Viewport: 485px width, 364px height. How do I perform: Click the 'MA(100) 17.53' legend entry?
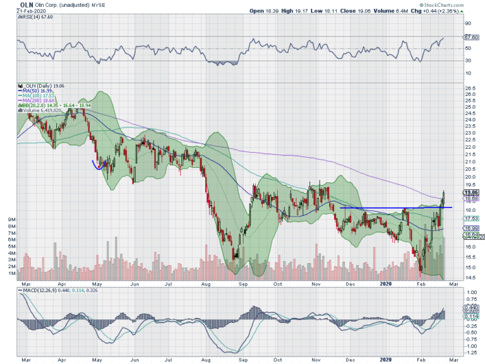coord(38,96)
